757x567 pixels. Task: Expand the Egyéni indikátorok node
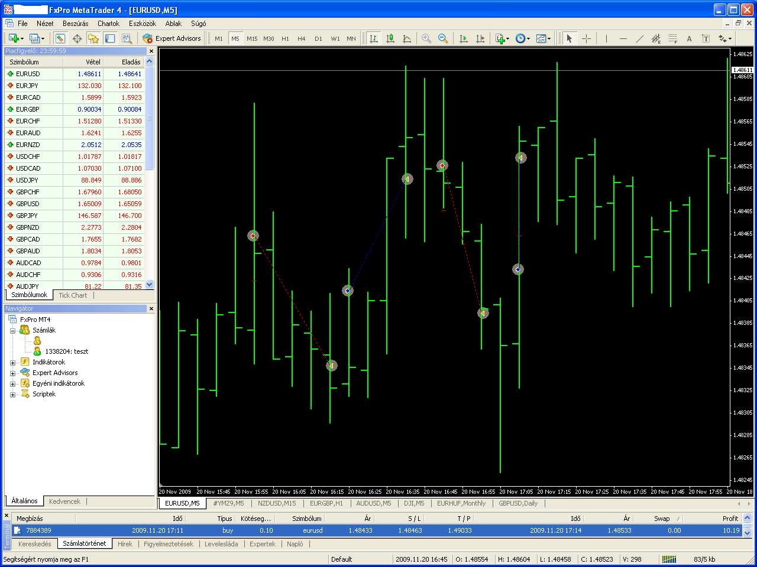tap(12, 384)
